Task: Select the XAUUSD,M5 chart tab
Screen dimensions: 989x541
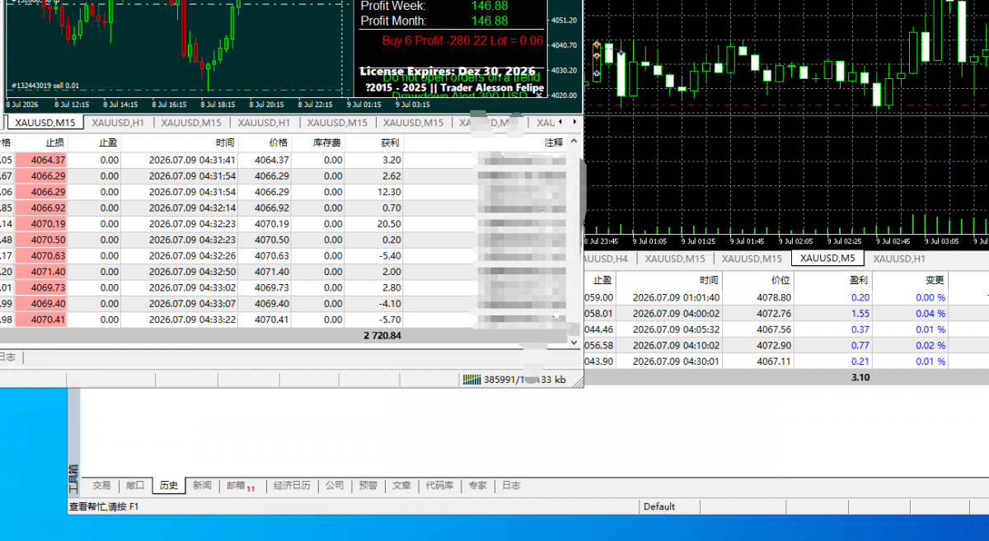Action: click(828, 259)
